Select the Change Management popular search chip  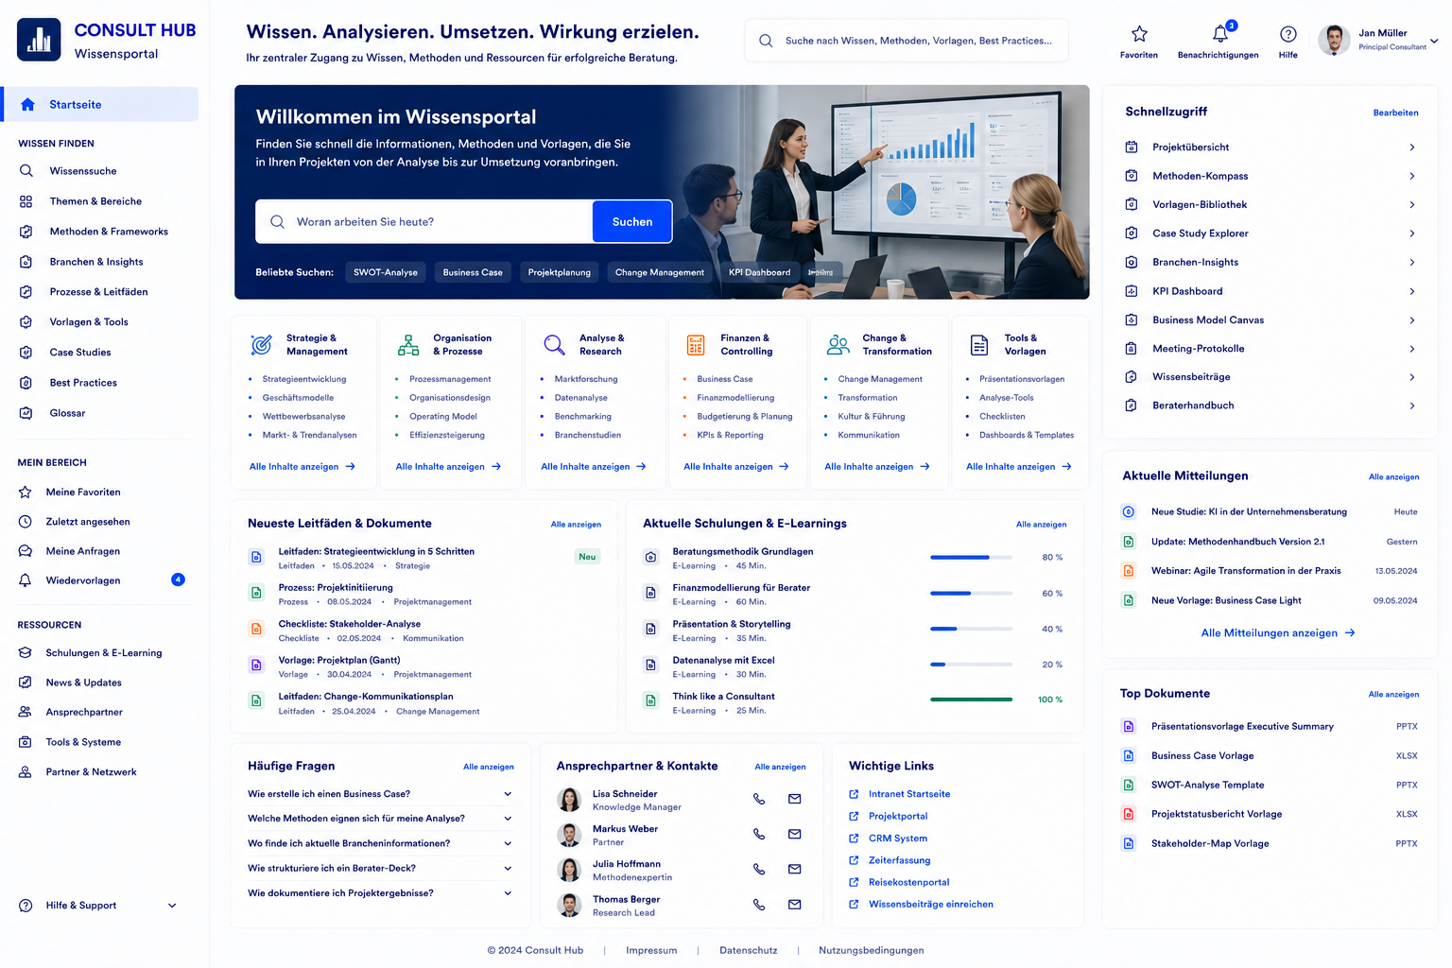pos(660,272)
